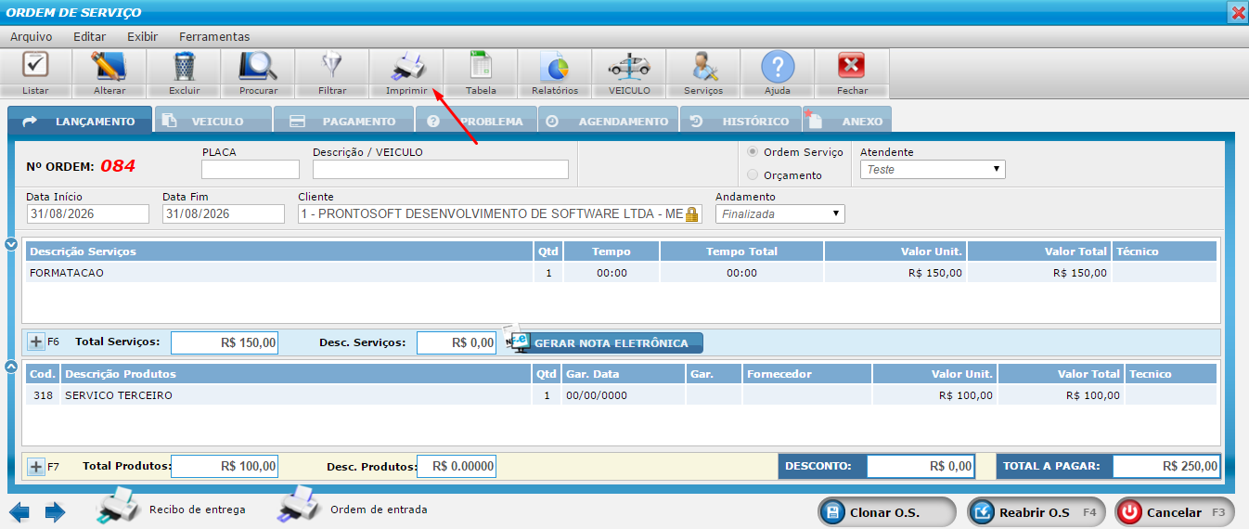Click the Alterar pencil icon
Screen dimensions: 1249x529
click(109, 67)
